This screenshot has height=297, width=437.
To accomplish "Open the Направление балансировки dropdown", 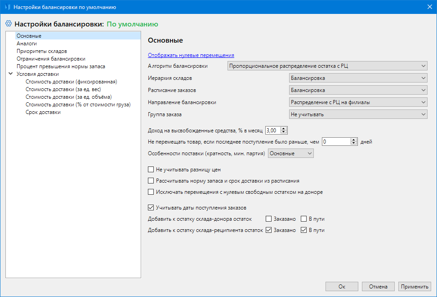I will click(x=358, y=102).
